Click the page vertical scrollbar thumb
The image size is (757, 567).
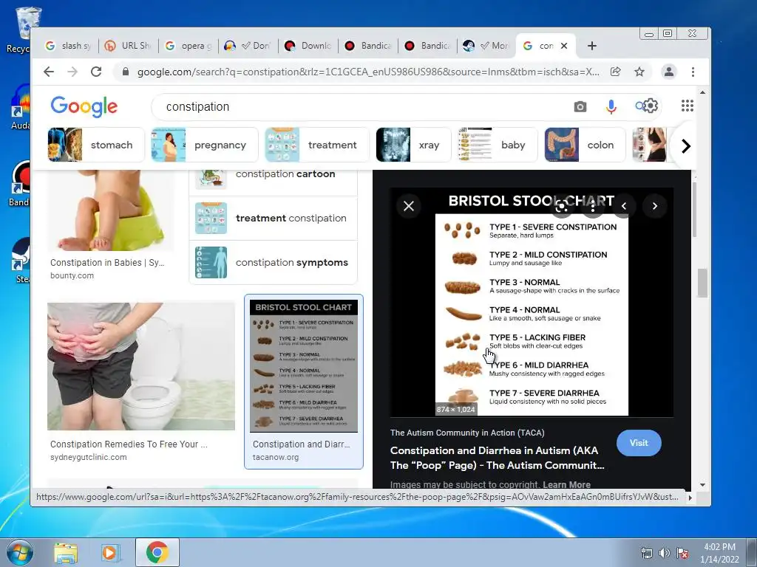tap(702, 283)
